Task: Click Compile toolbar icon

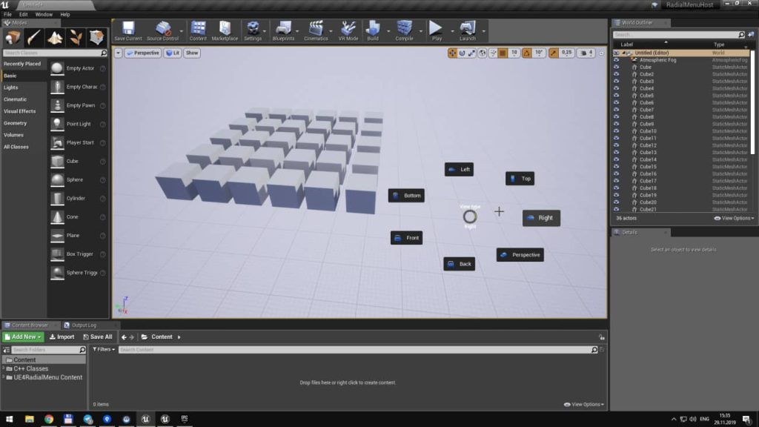Action: coord(404,31)
